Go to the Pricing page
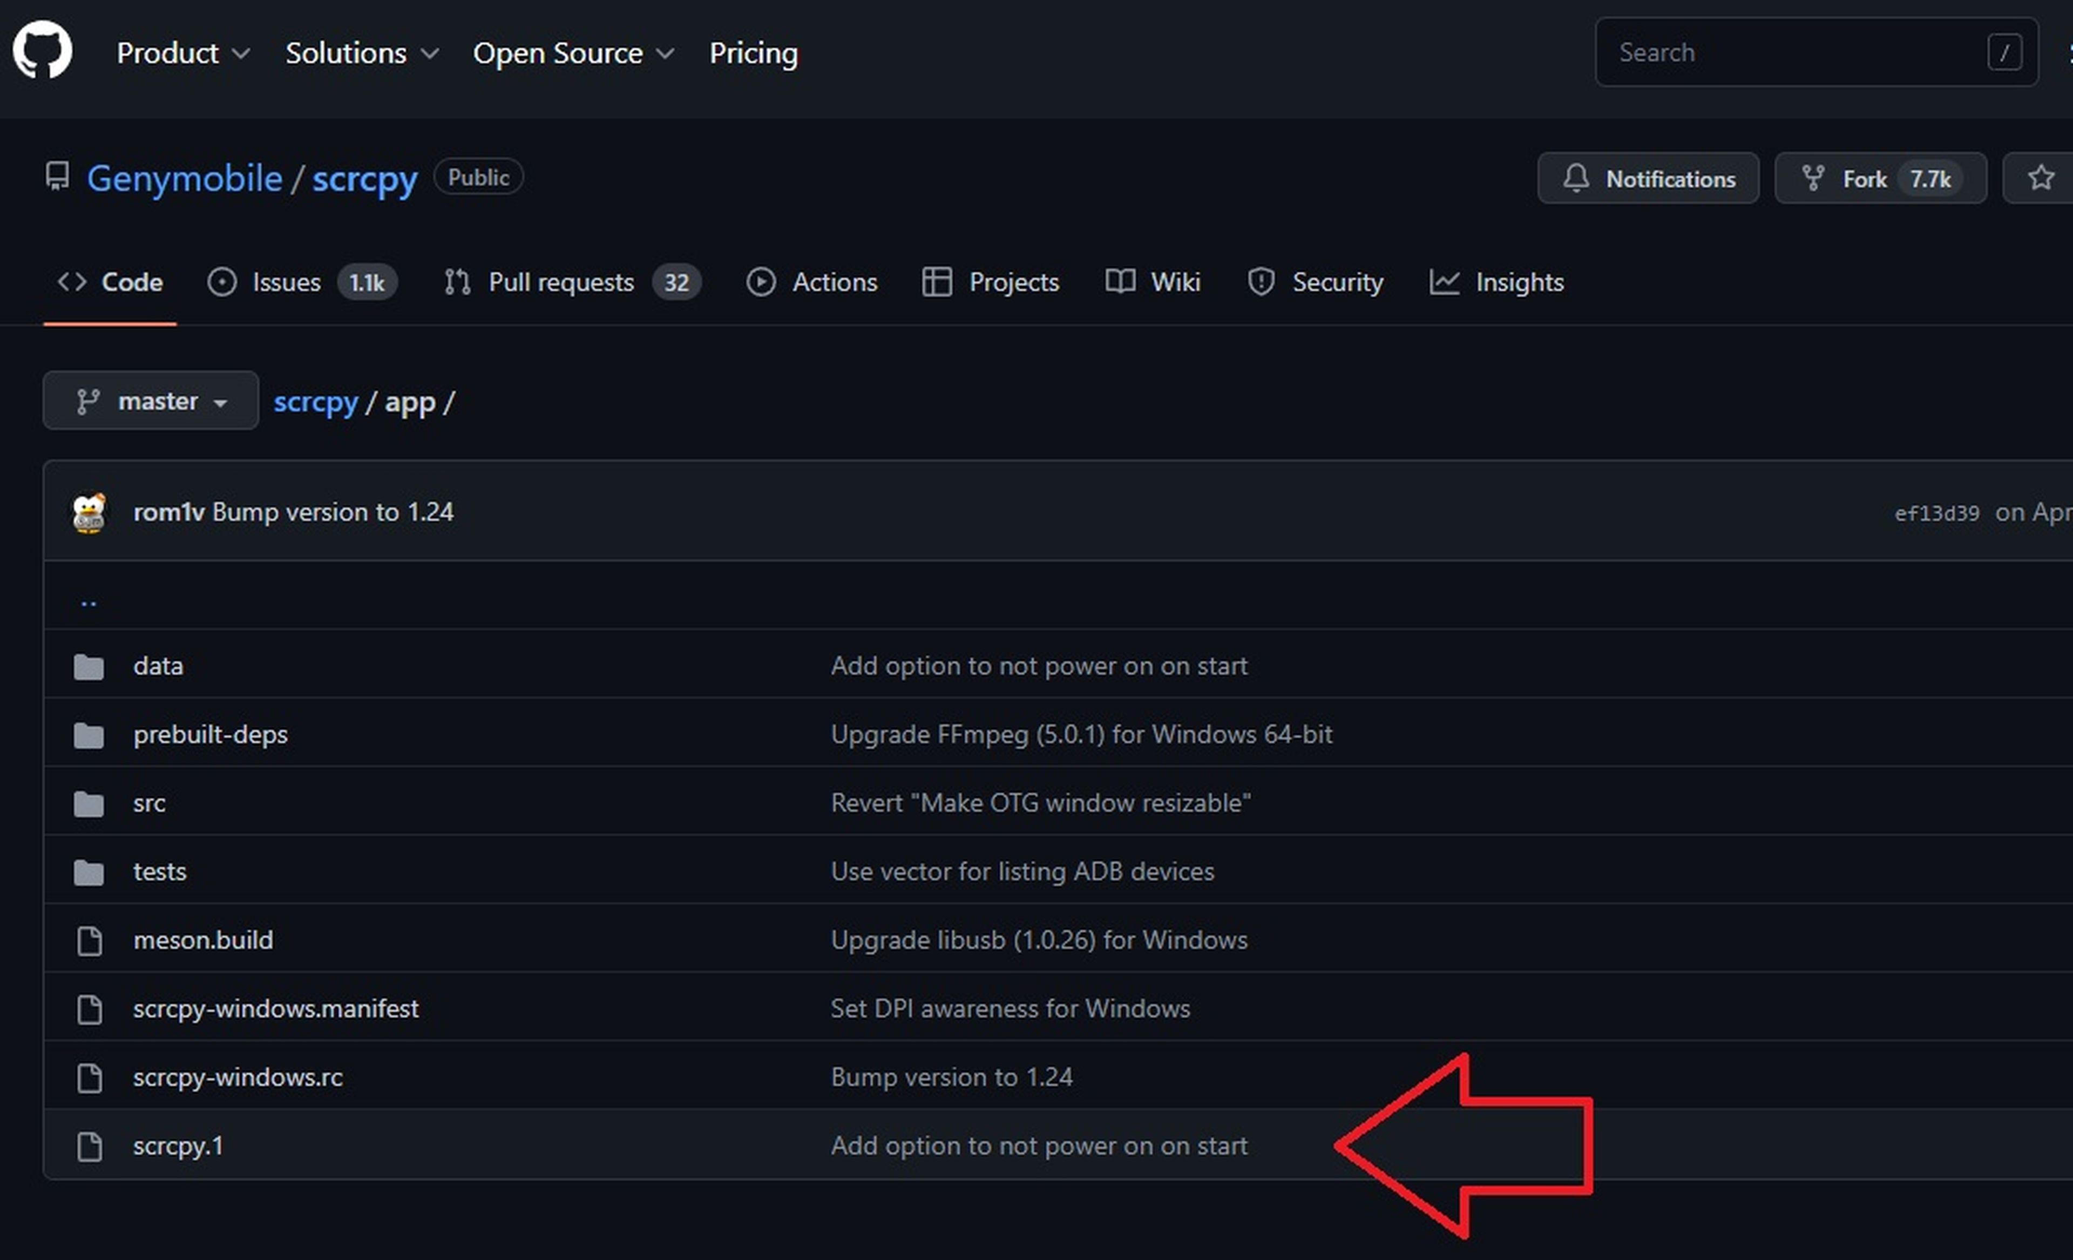This screenshot has width=2073, height=1260. [x=753, y=53]
